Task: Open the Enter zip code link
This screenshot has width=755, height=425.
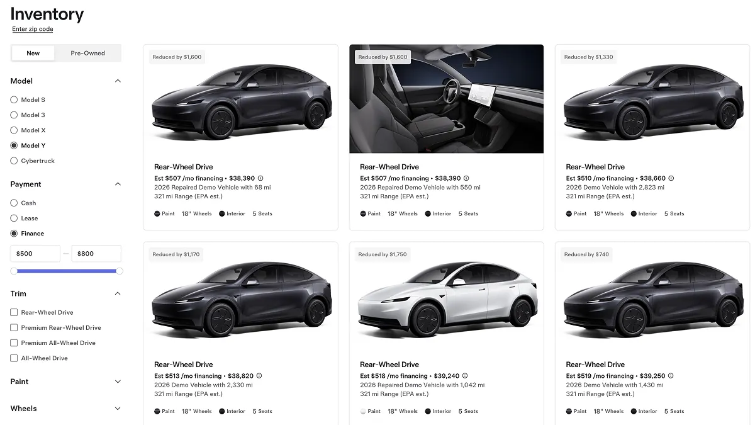Action: [x=31, y=29]
